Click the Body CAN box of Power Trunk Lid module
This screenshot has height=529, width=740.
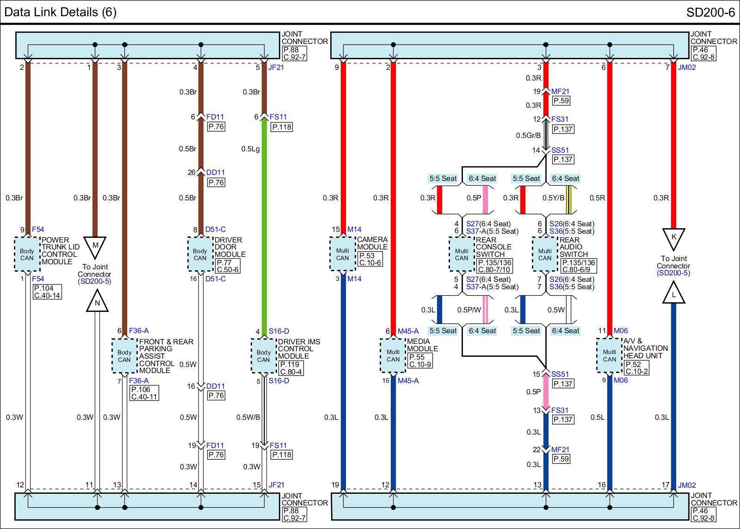[27, 254]
